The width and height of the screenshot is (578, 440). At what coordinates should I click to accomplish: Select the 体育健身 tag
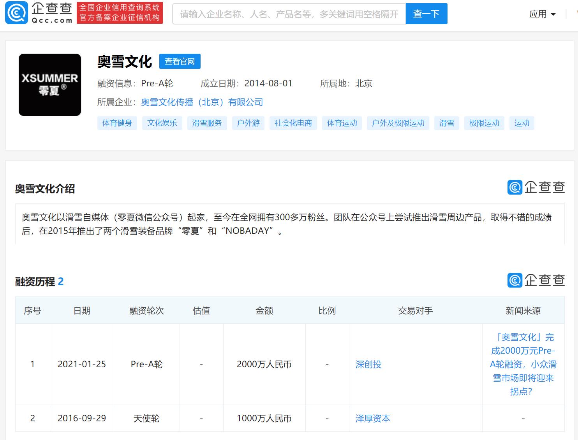click(117, 123)
